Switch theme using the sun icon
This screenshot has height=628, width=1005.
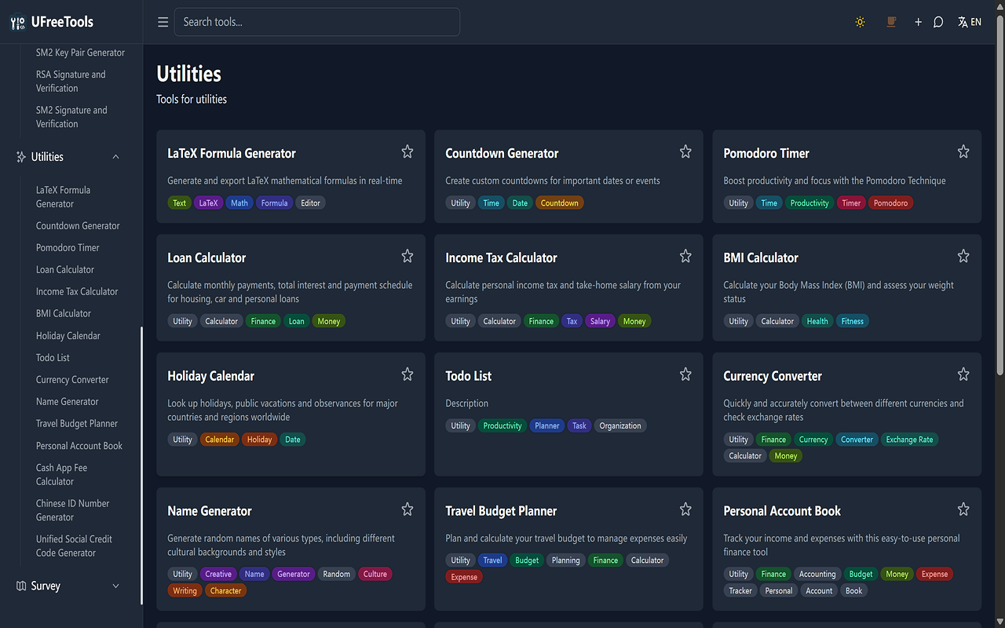point(861,22)
